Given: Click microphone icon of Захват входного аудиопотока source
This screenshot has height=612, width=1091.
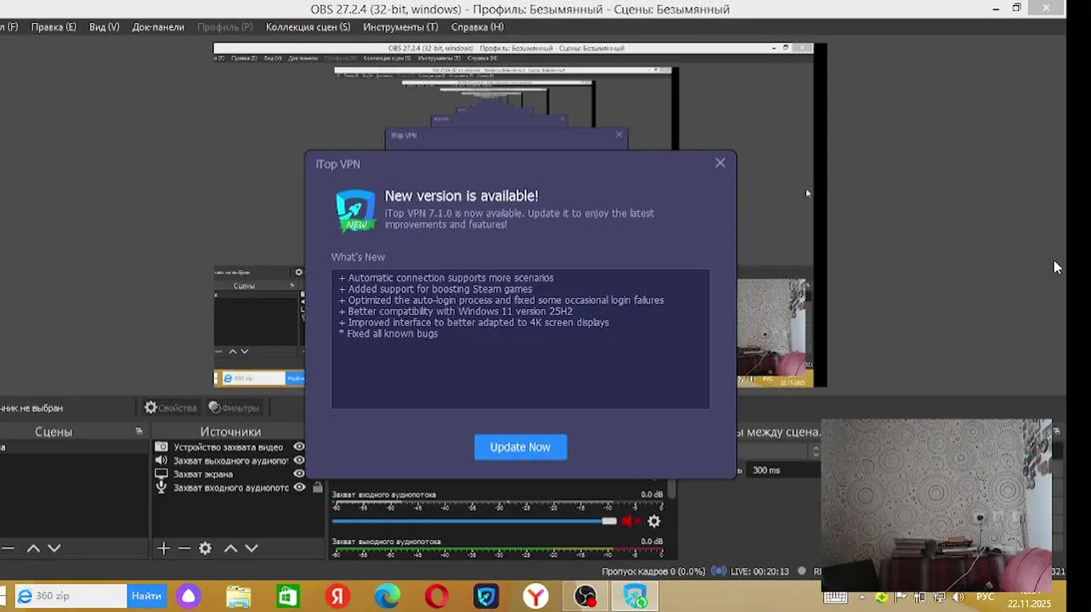Looking at the screenshot, I should 161,488.
